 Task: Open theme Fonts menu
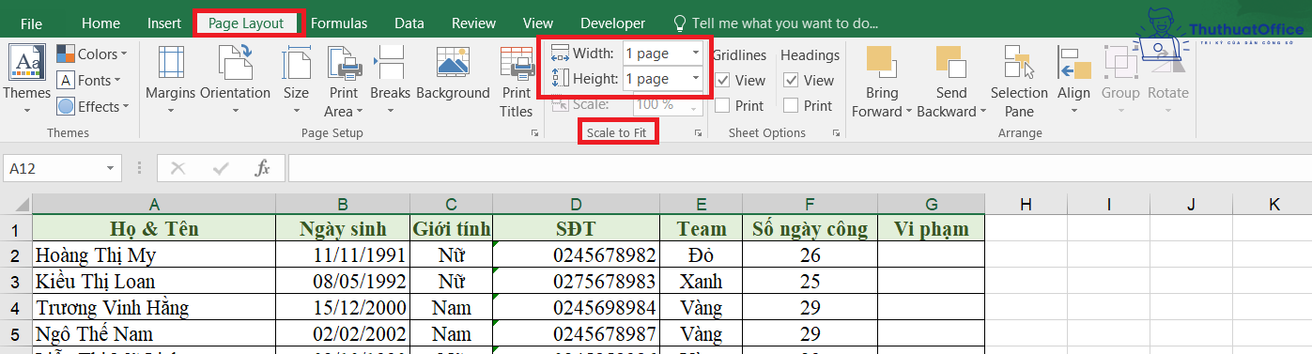tap(88, 81)
